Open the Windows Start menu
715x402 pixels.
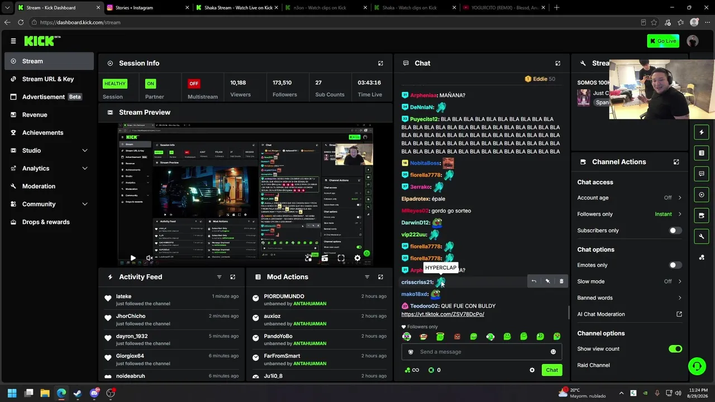(x=12, y=393)
